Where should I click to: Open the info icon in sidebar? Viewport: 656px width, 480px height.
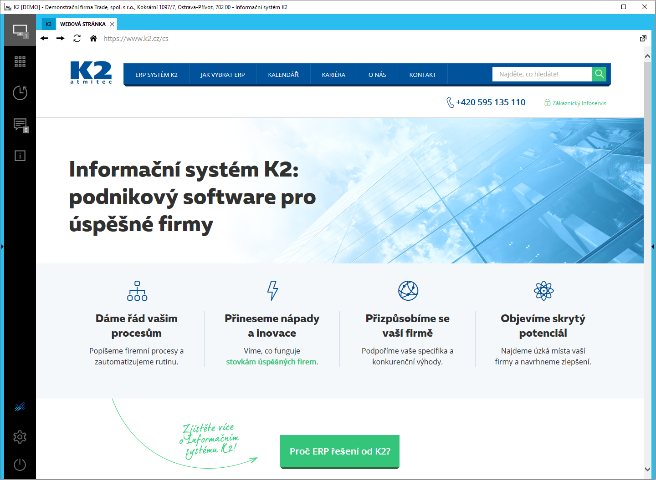coord(20,156)
